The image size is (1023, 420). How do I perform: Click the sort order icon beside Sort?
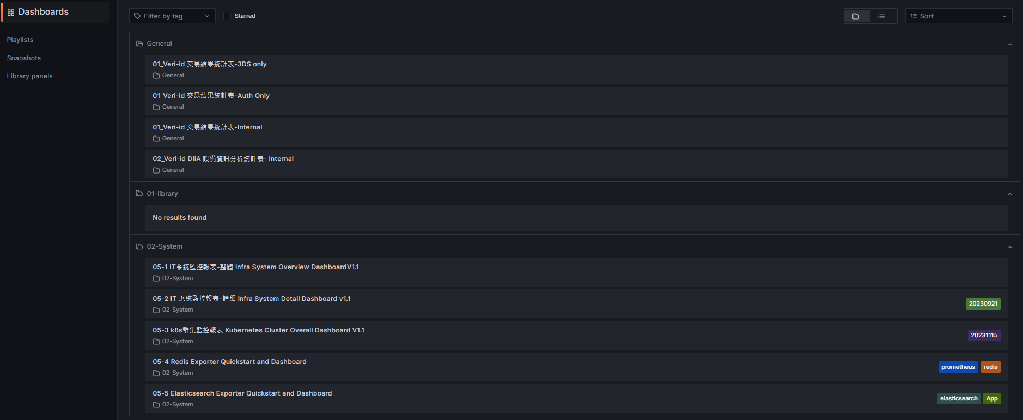click(x=914, y=16)
